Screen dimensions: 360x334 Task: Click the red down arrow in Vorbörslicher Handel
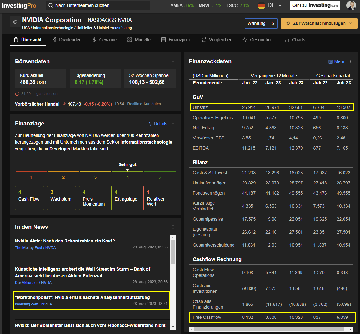tap(64, 104)
